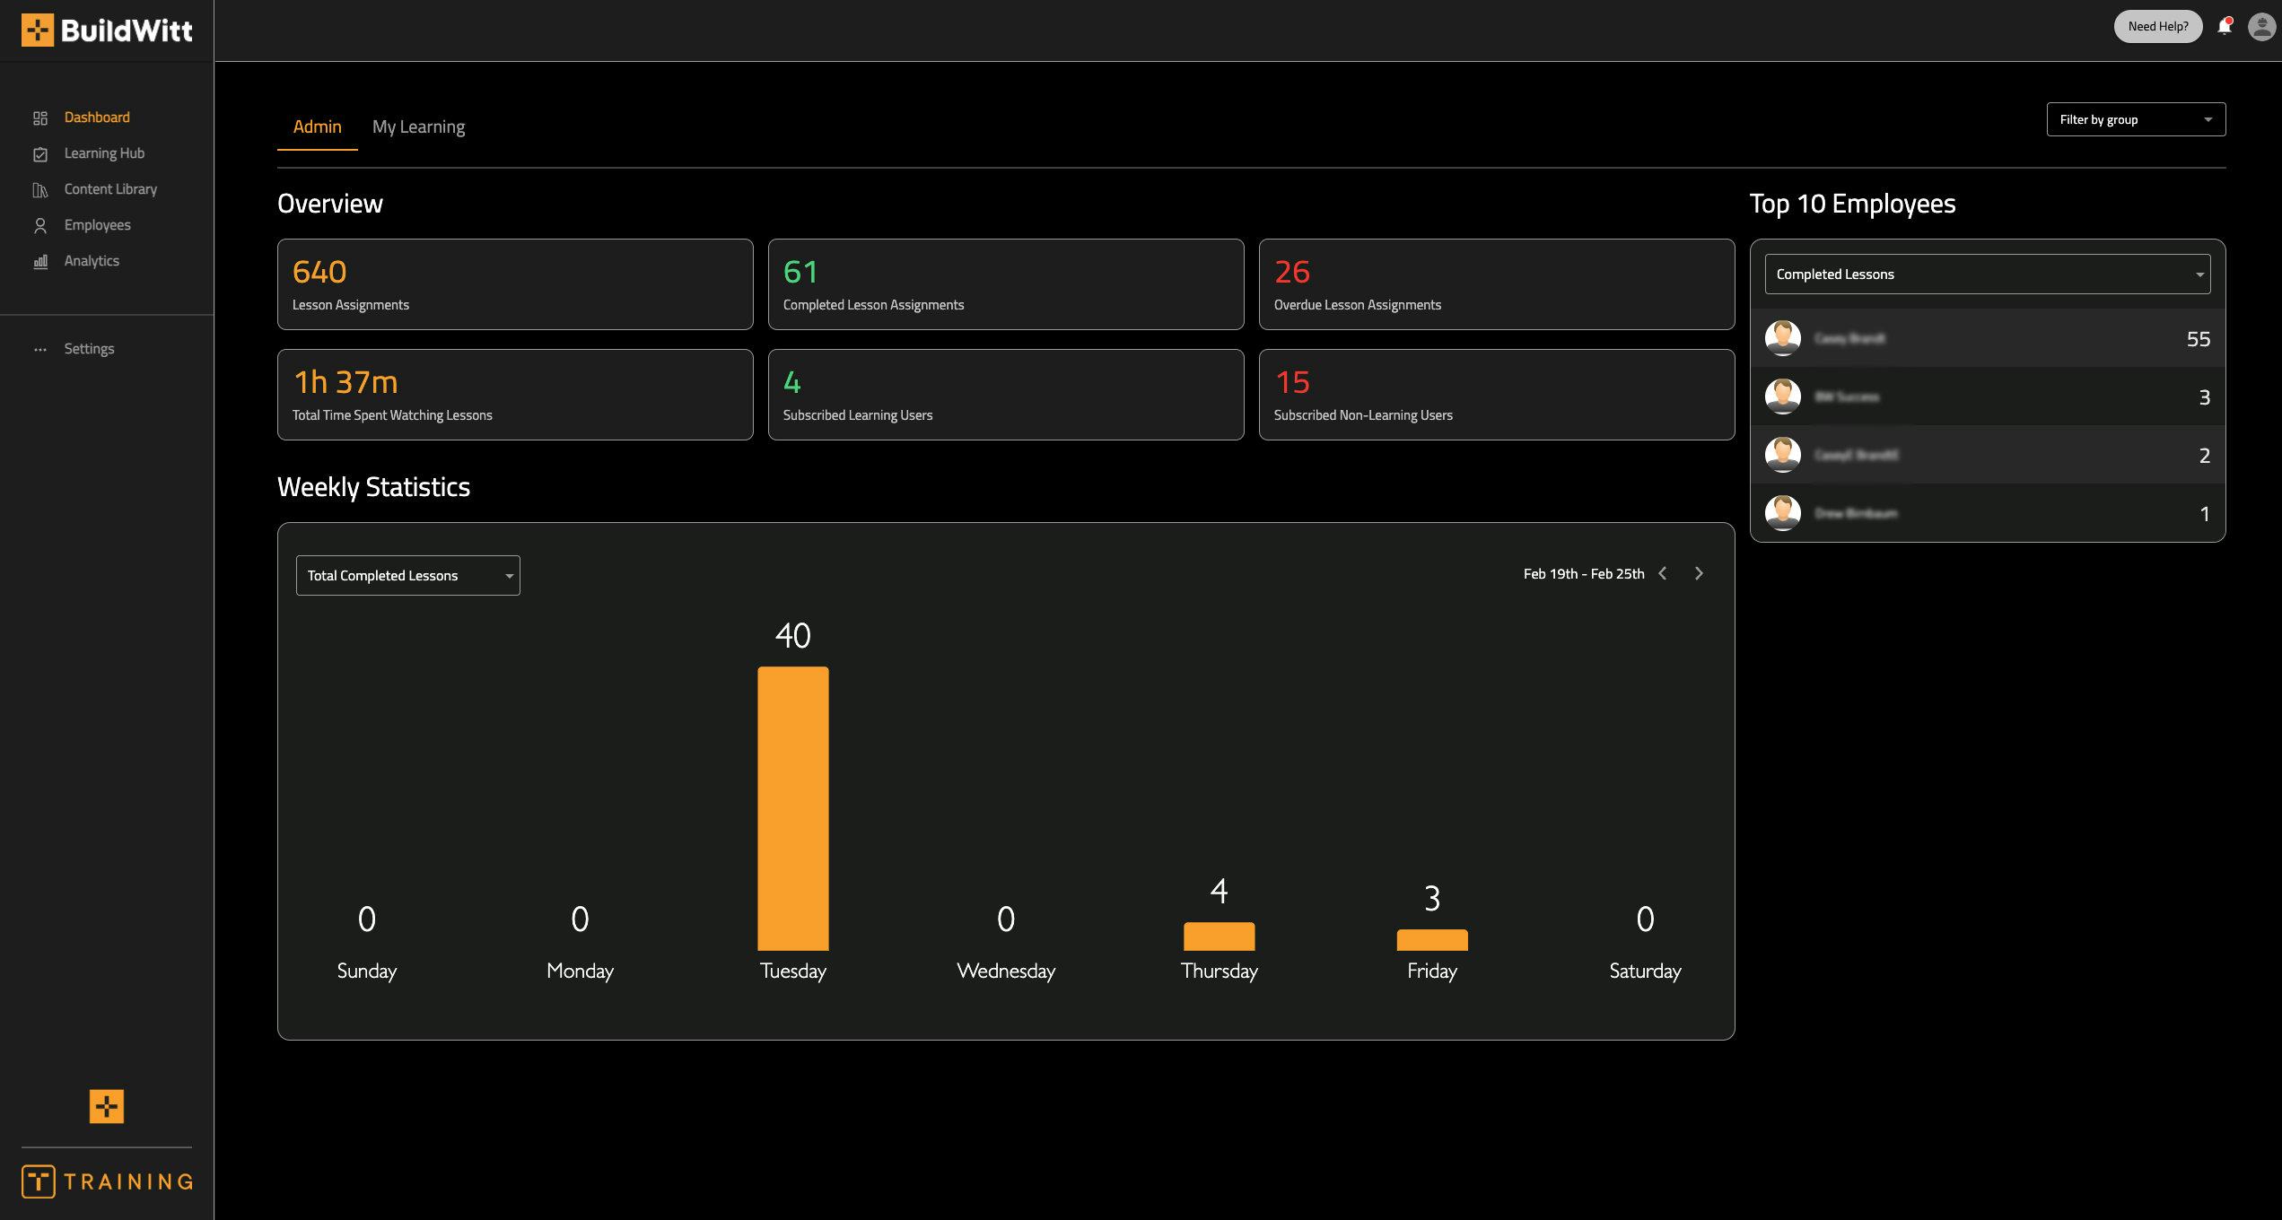This screenshot has height=1220, width=2282.
Task: Open the Completed Lessons dropdown
Action: [1986, 274]
